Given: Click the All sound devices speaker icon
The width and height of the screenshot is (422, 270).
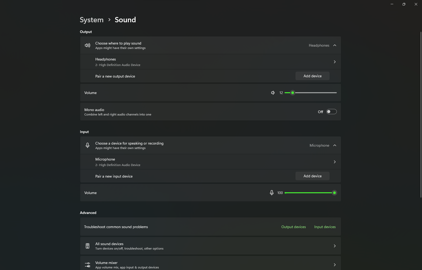Looking at the screenshot, I should pos(88,246).
